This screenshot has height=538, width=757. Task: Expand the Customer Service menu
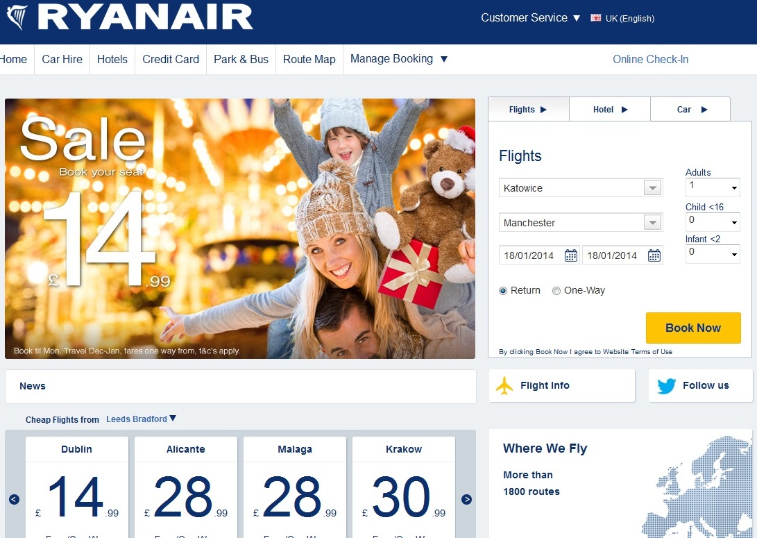530,18
